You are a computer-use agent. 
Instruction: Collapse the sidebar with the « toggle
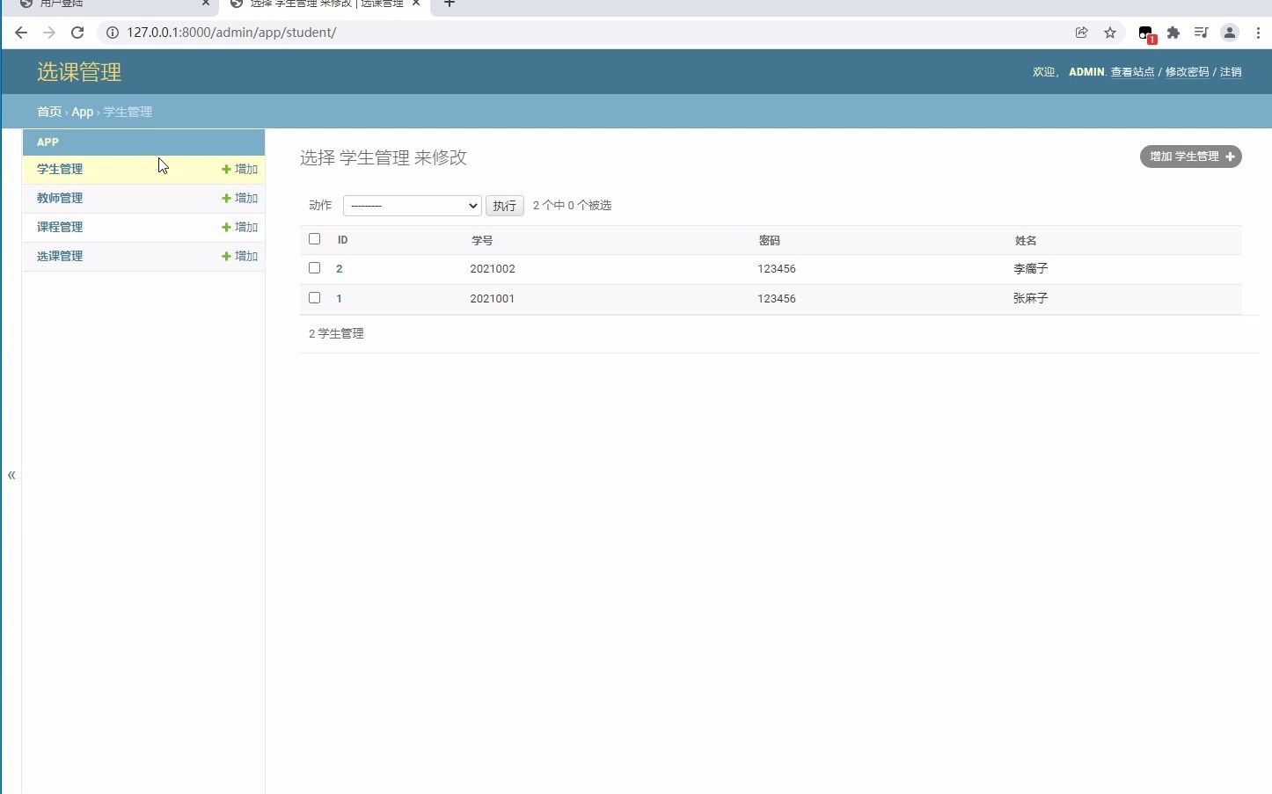11,475
